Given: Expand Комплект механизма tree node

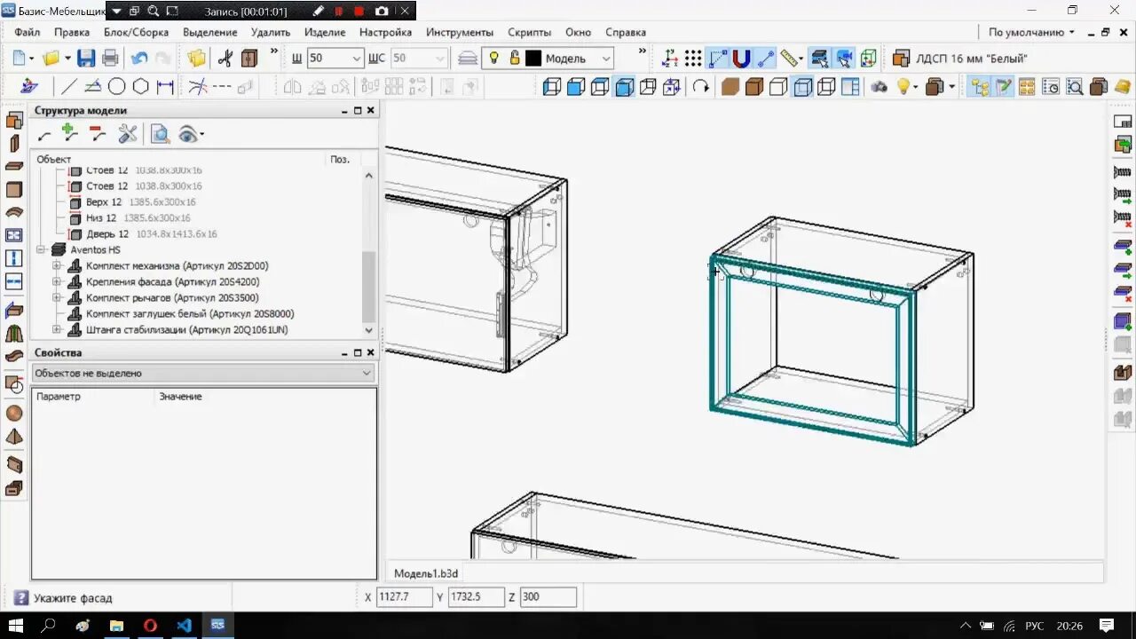Looking at the screenshot, I should coord(57,266).
